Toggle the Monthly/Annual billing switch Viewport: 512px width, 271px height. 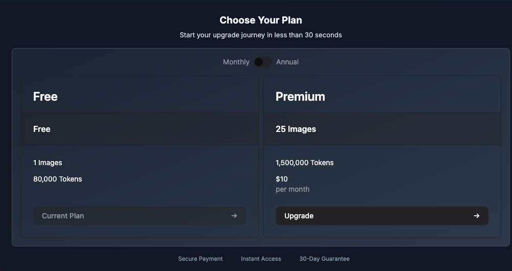tap(263, 62)
